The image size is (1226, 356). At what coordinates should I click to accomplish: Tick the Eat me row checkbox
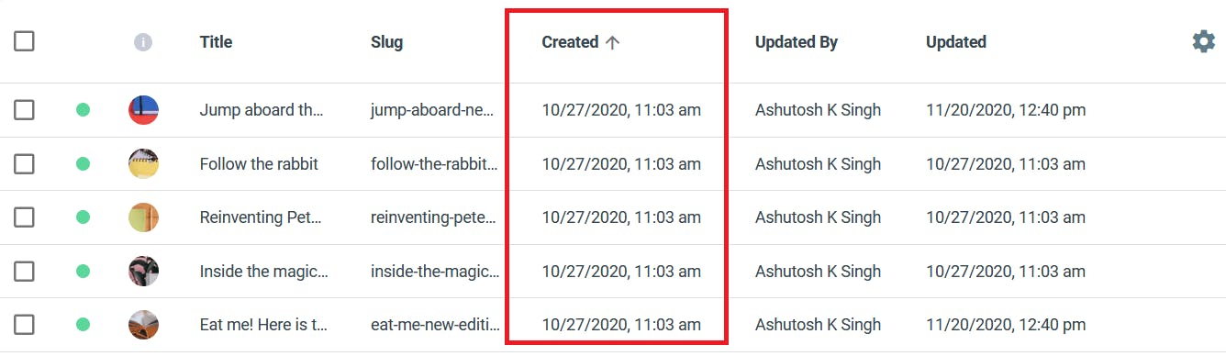coord(25,325)
